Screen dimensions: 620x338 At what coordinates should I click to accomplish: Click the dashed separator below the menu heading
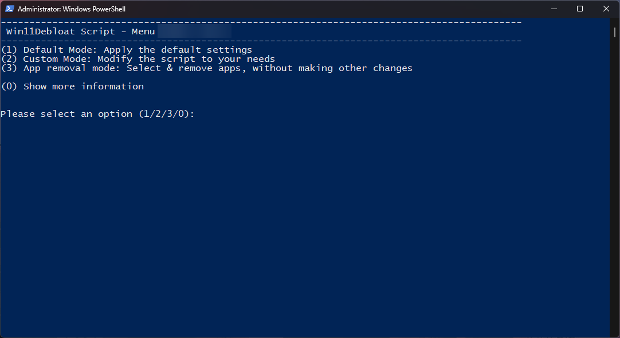pos(261,41)
